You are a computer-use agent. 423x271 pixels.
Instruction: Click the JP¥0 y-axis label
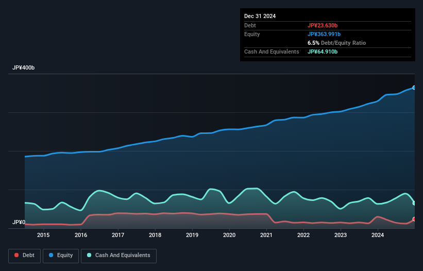[x=19, y=222]
